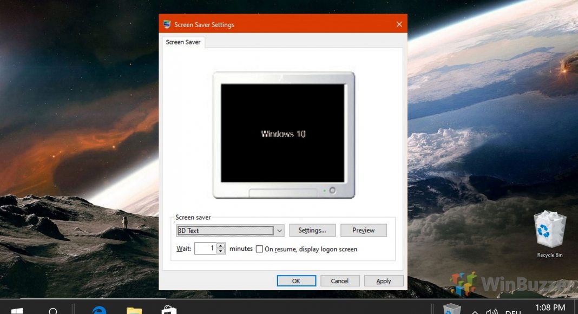Increase the Wait minutes with the up arrow
578x314 pixels.
tap(220, 246)
